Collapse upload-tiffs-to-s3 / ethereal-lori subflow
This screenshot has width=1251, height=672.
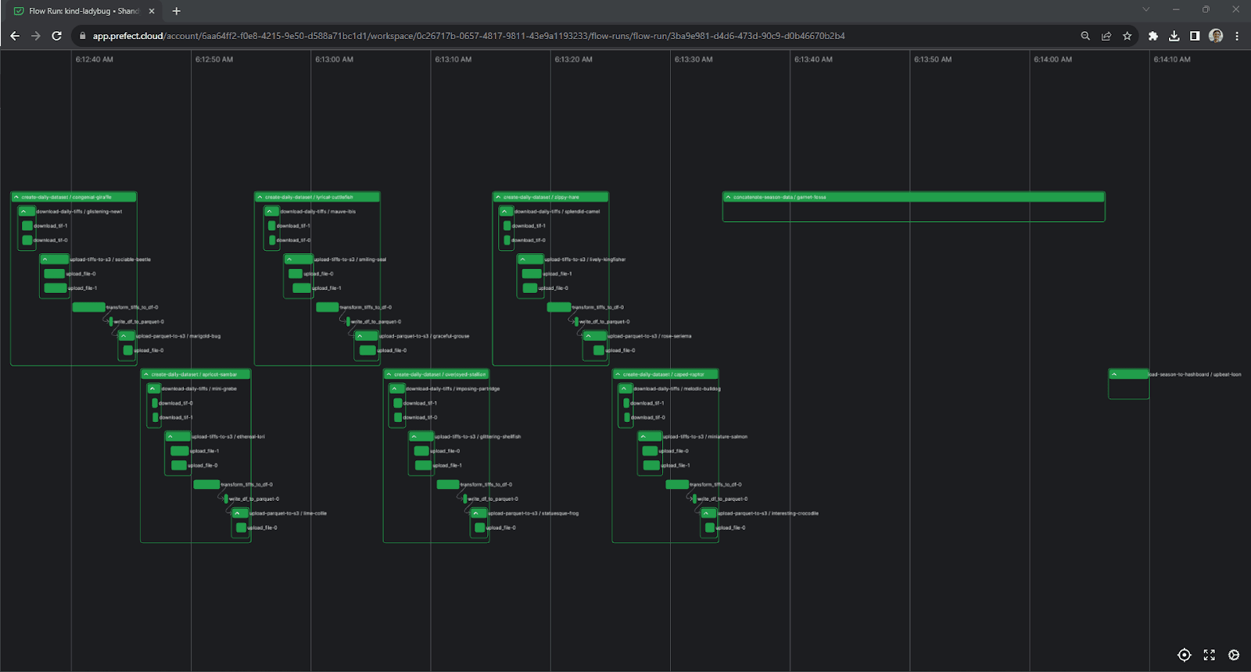tap(170, 437)
